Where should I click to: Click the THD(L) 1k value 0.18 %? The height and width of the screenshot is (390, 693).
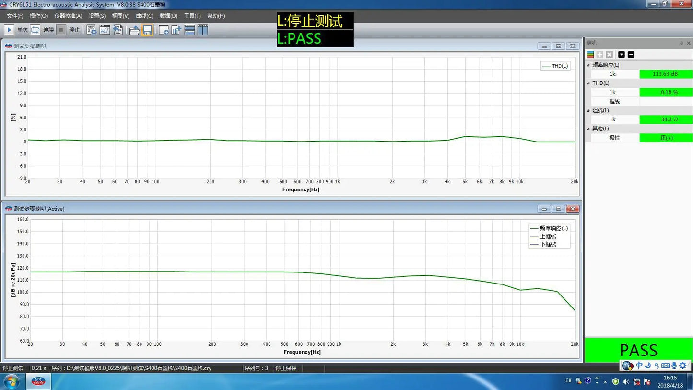(x=666, y=92)
